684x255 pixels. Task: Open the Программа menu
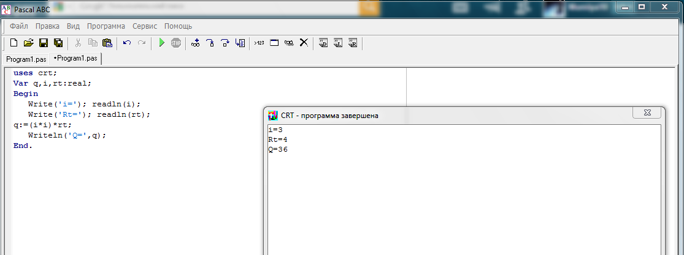106,26
